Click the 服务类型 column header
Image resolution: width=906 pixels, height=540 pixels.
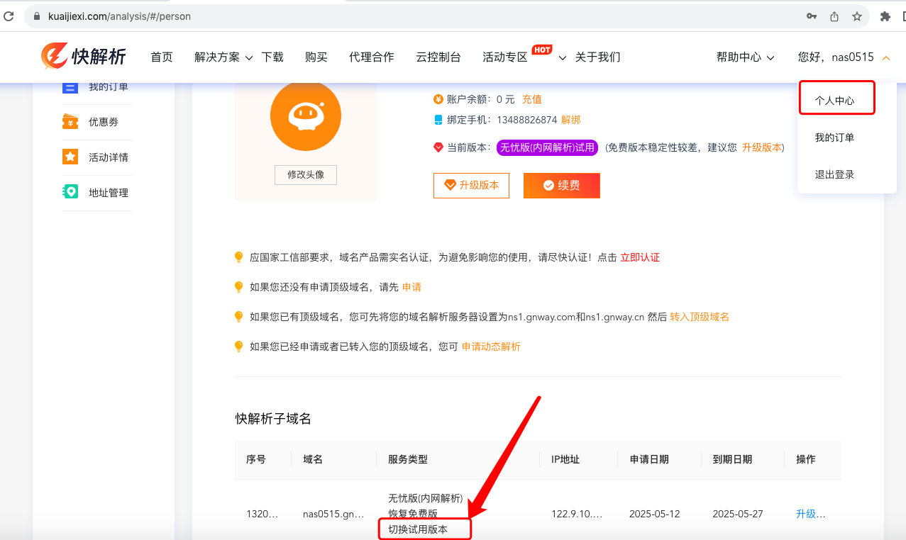(x=408, y=459)
